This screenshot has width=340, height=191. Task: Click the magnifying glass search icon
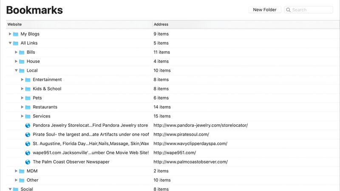click(x=288, y=10)
